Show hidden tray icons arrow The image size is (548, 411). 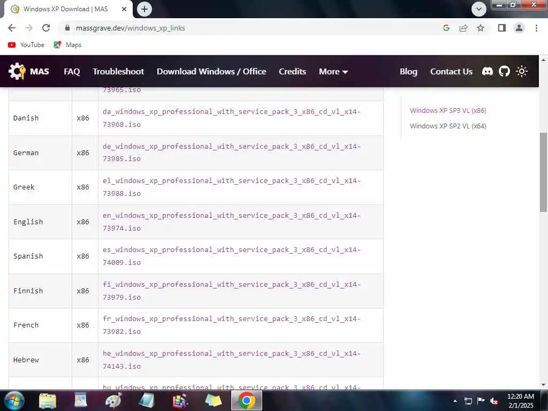[x=455, y=401]
